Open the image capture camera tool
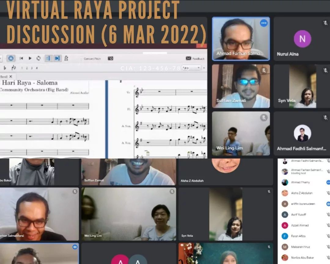This screenshot has width=330, height=264. [111, 58]
